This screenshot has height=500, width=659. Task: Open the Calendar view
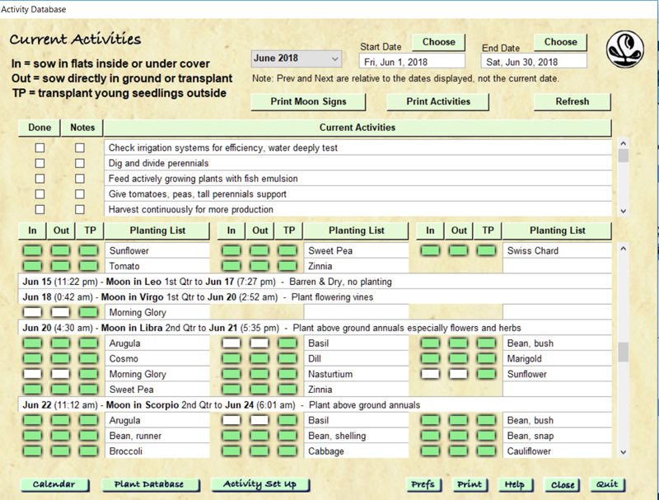click(54, 484)
